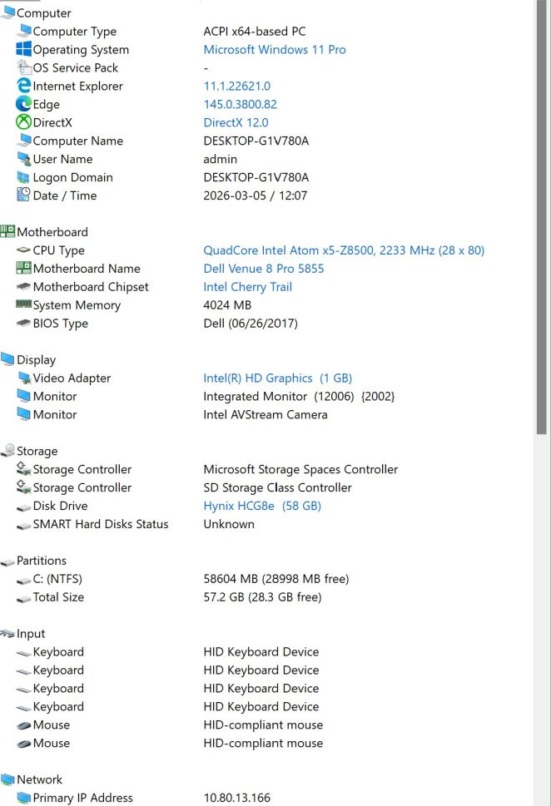Click the User Name icon
The width and height of the screenshot is (551, 806).
point(23,160)
